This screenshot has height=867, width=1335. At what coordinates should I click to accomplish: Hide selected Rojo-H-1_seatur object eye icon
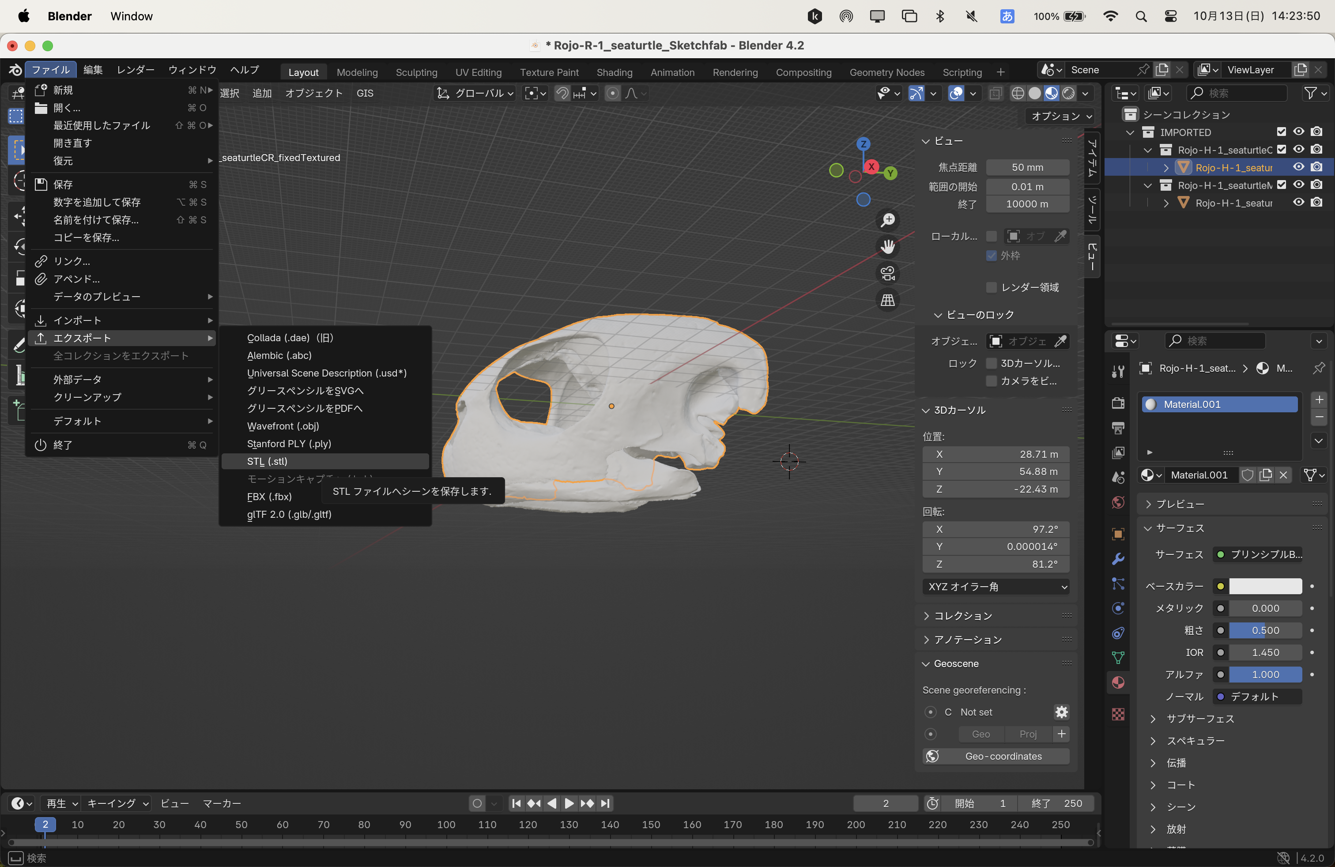pyautogui.click(x=1298, y=167)
